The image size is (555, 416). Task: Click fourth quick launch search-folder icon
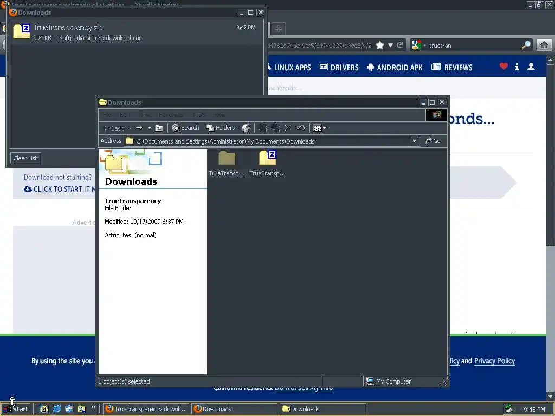tap(81, 409)
